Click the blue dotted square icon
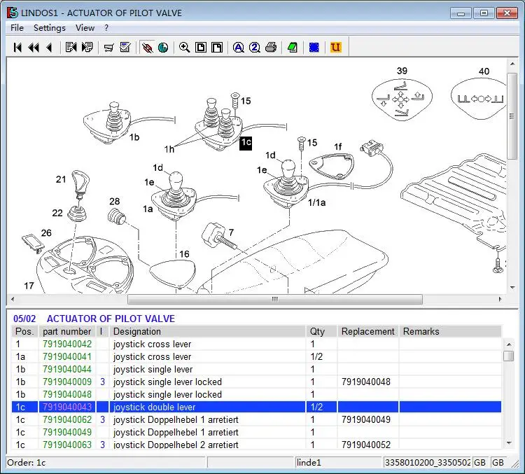Screen dimensions: 525x474 [314, 47]
